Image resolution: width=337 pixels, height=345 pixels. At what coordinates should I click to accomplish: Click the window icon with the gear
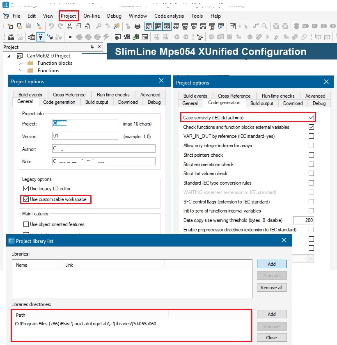click(x=194, y=26)
